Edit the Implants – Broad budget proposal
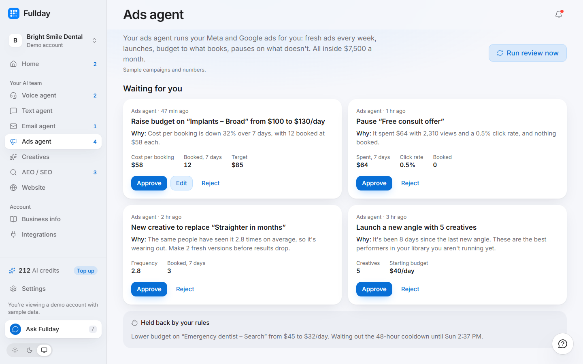The width and height of the screenshot is (583, 364). tap(181, 183)
